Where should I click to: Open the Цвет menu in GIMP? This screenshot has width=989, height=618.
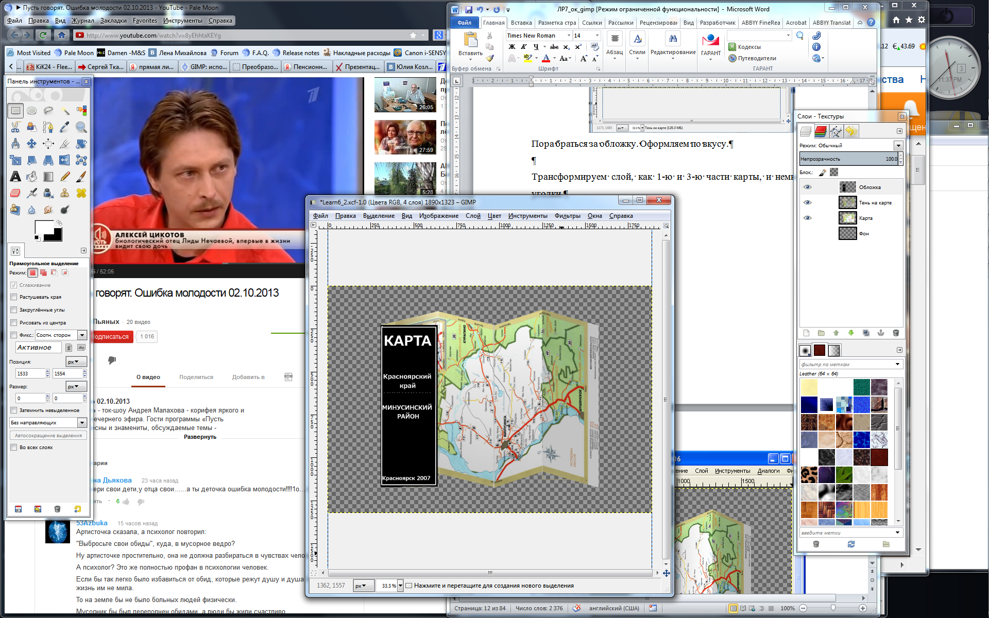pos(494,216)
